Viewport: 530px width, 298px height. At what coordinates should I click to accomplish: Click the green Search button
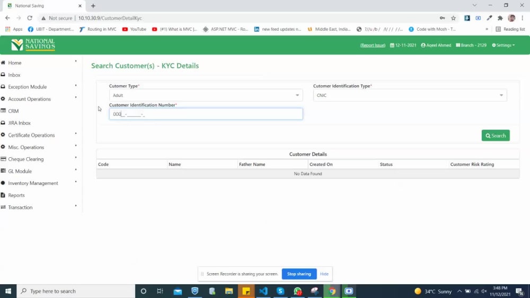click(496, 136)
